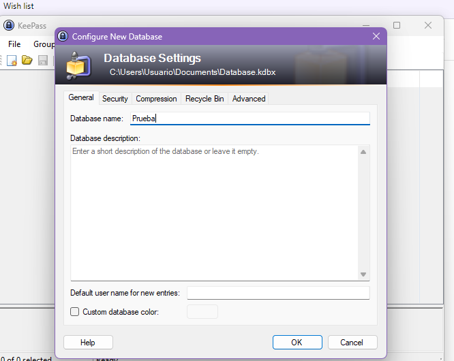
Task: Click the description scrollbar up arrow
Action: (x=363, y=152)
